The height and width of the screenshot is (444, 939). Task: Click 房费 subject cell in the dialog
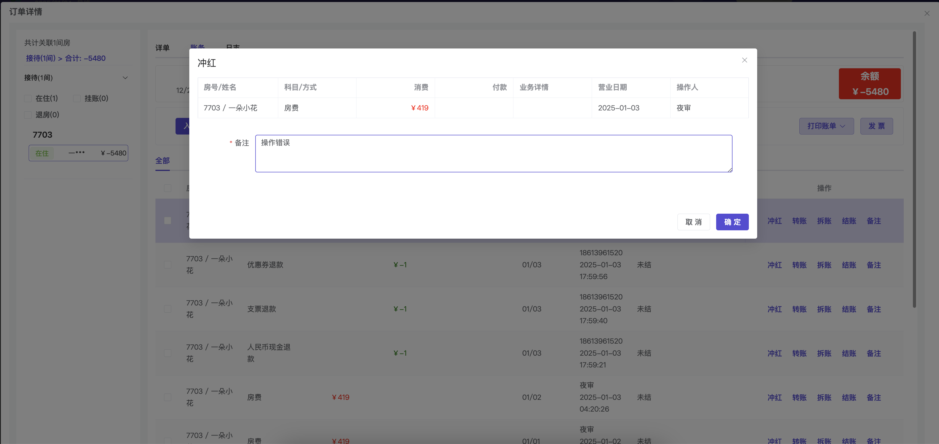291,108
